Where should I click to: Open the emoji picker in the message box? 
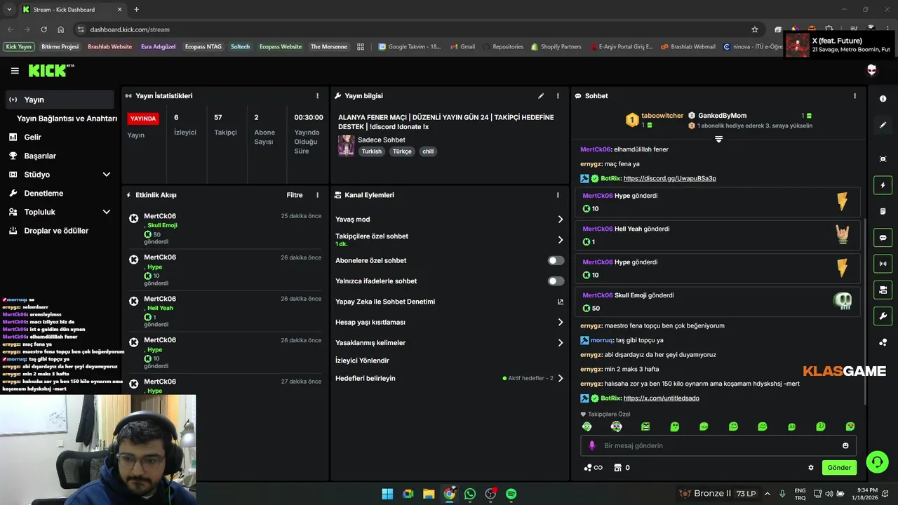tap(845, 445)
